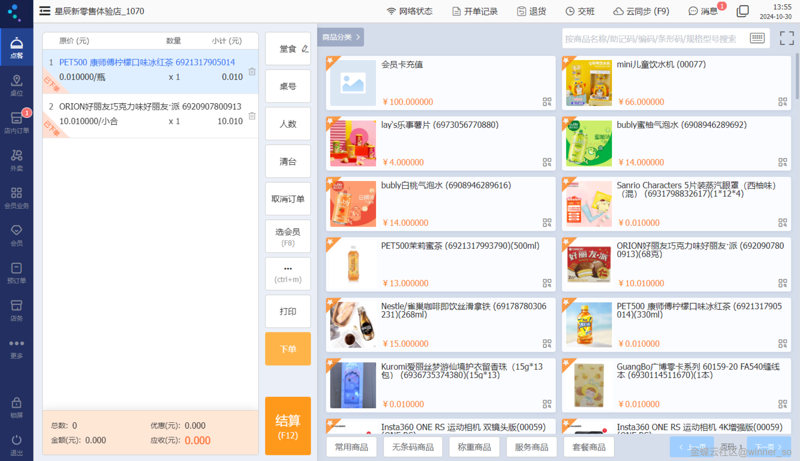Click the 打印 print button
The image size is (800, 461).
tap(288, 311)
